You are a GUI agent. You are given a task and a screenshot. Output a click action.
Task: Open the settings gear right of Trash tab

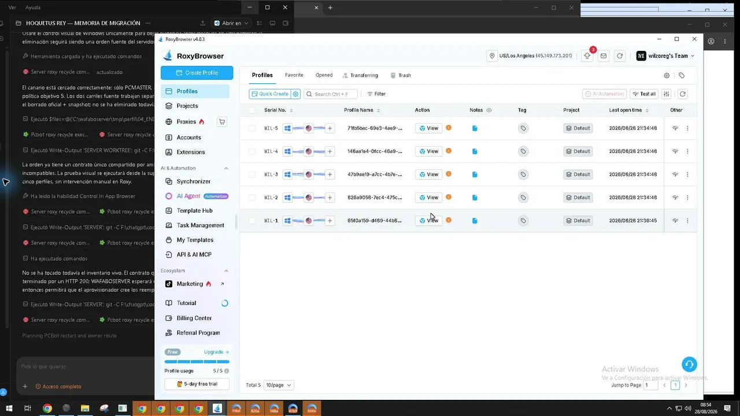click(x=667, y=76)
